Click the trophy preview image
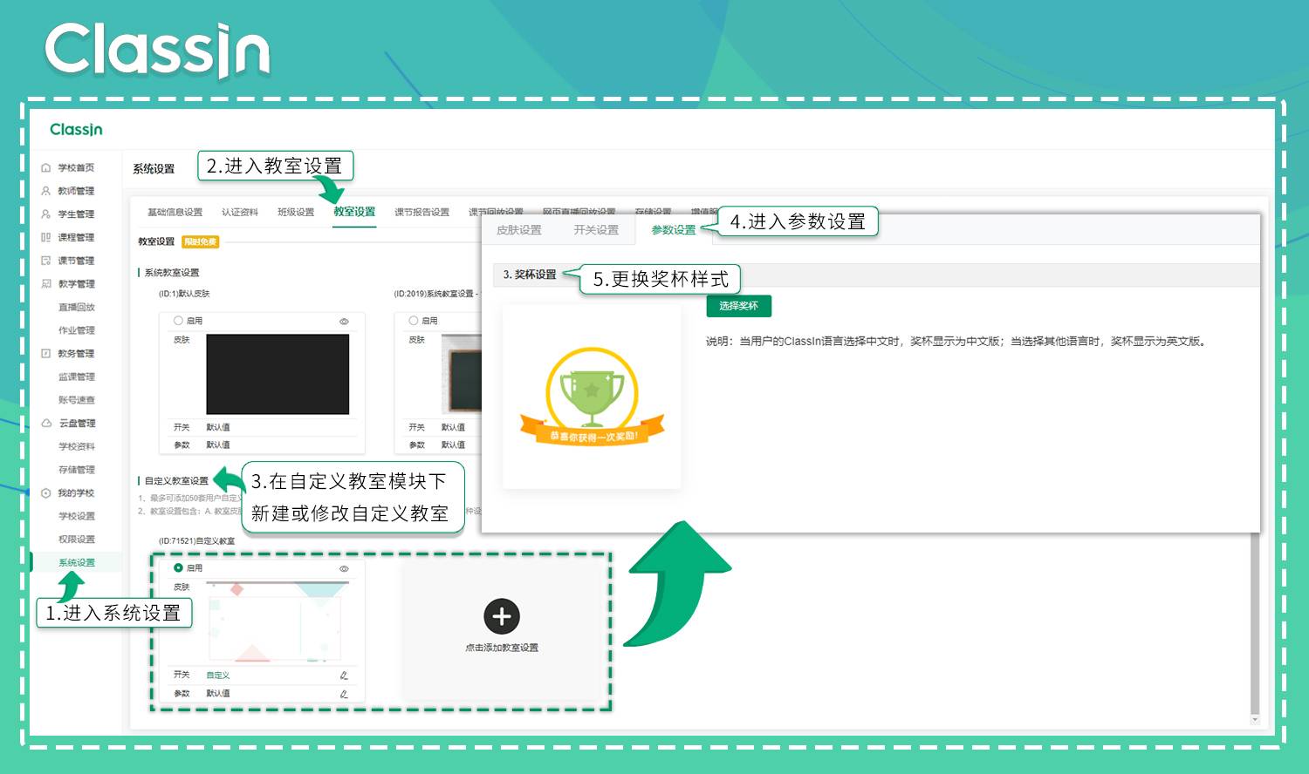The height and width of the screenshot is (774, 1309). 592,397
